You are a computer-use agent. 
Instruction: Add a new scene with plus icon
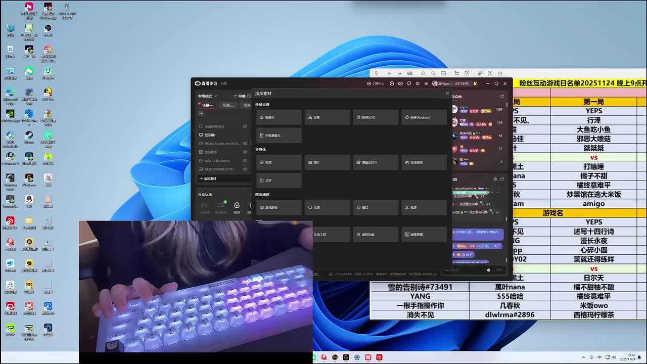201,114
